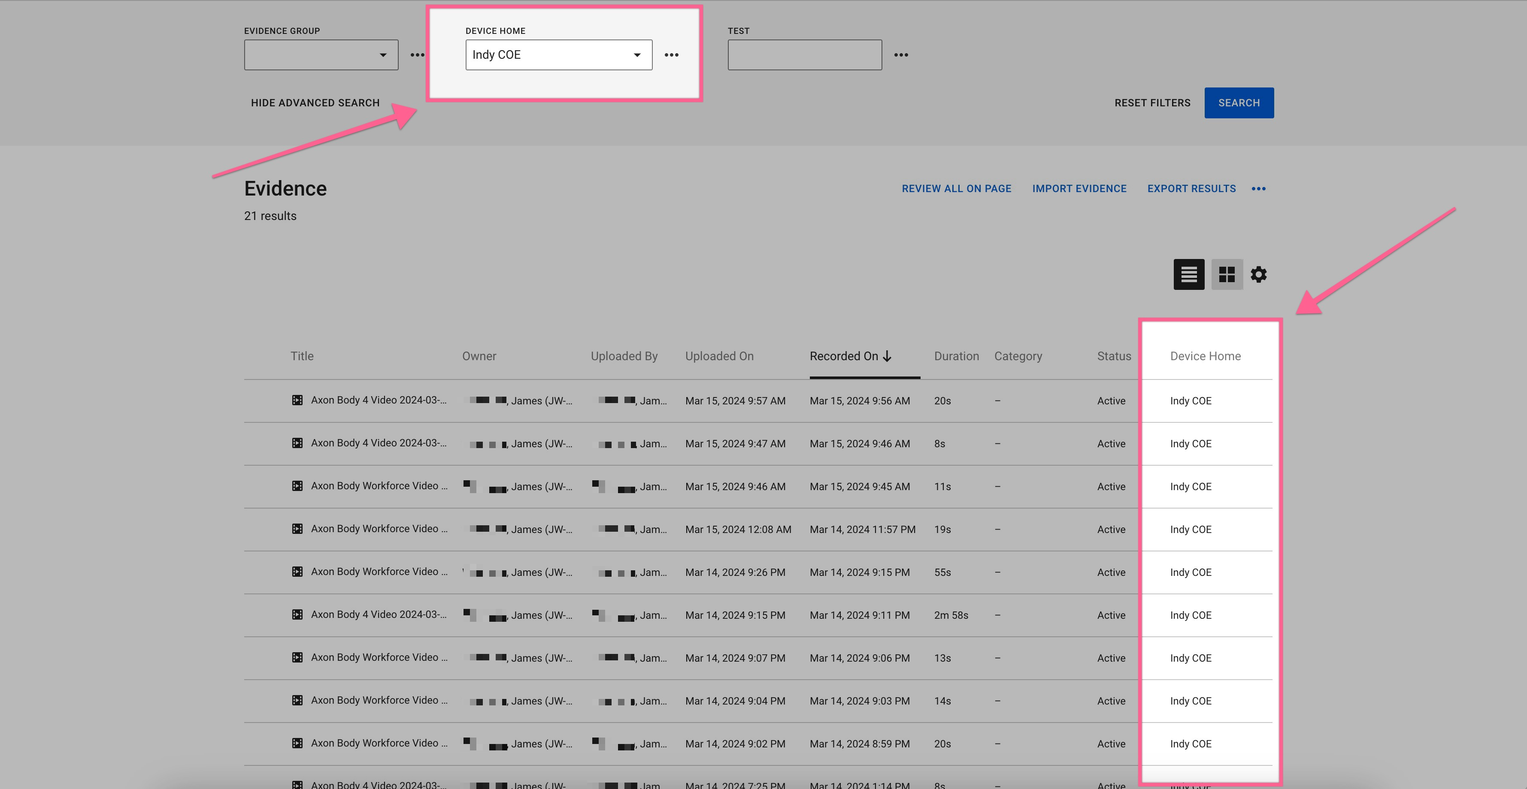The width and height of the screenshot is (1527, 789).
Task: Click video icon of first evidence row
Action: tap(297, 401)
